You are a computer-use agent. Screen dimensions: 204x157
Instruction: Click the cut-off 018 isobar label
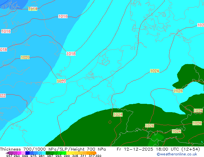[x=4, y=49]
